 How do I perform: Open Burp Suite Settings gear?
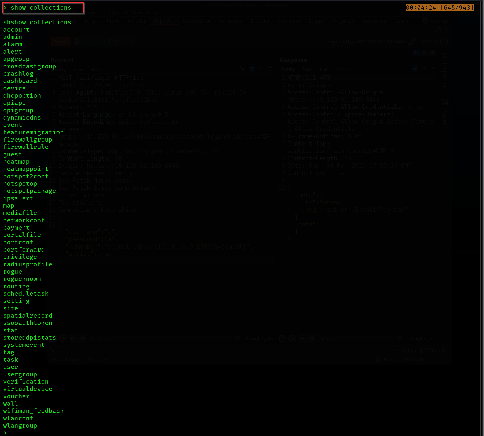(x=426, y=21)
